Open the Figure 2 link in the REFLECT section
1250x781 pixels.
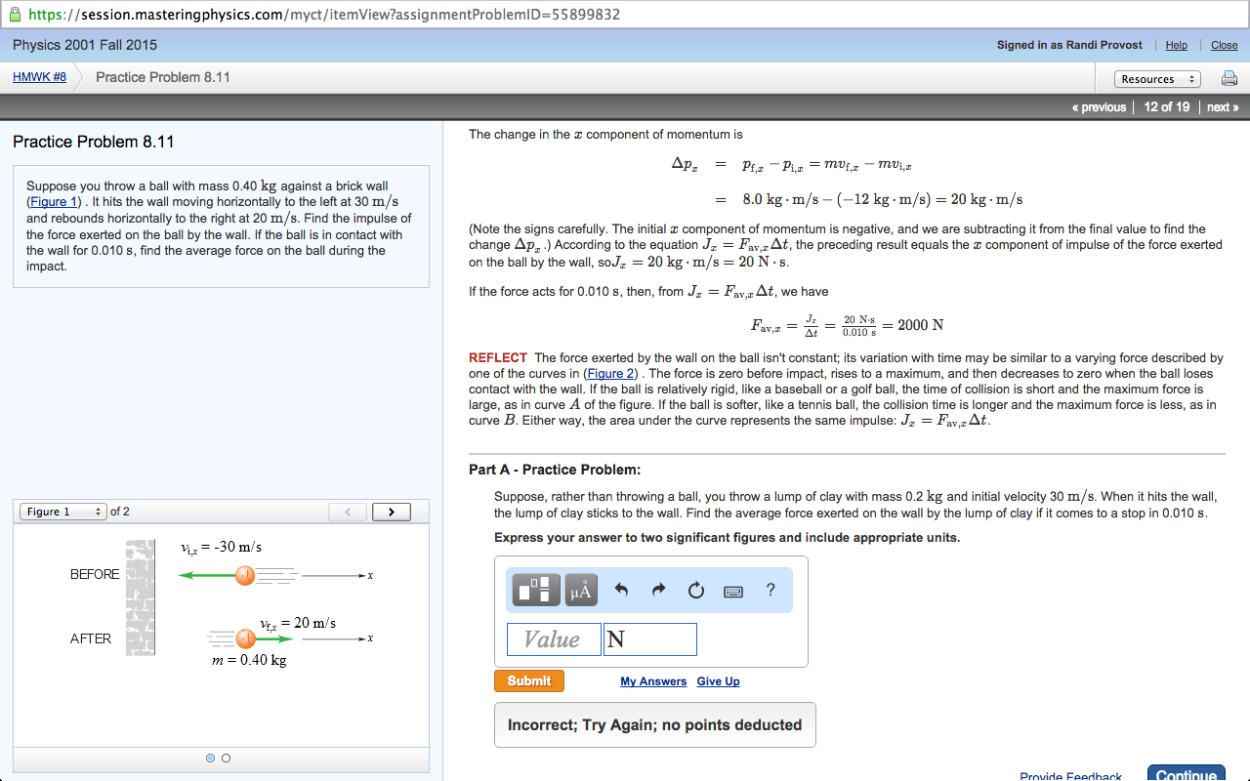tap(610, 373)
